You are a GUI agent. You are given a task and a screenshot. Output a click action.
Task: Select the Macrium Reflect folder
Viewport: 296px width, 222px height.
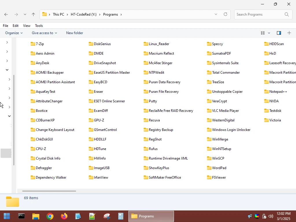[x=159, y=53]
